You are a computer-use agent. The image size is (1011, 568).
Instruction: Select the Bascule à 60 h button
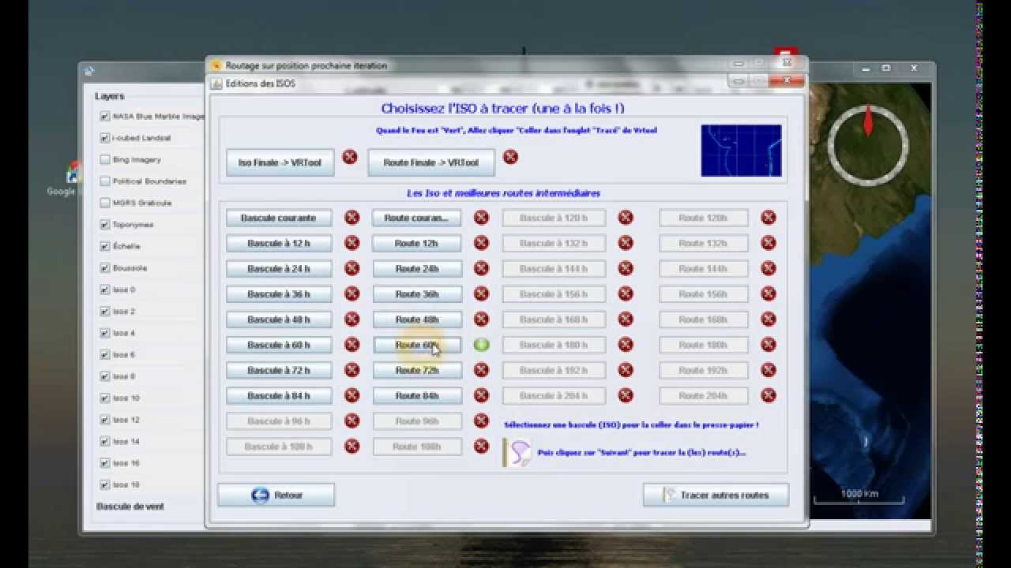tap(279, 345)
